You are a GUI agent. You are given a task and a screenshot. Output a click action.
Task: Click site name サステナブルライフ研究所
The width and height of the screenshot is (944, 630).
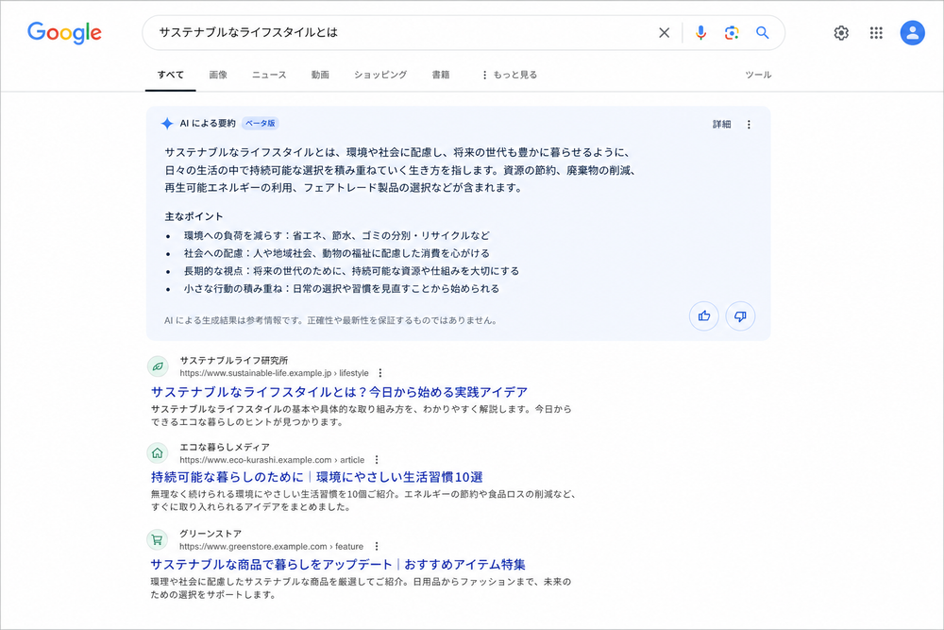click(x=233, y=360)
